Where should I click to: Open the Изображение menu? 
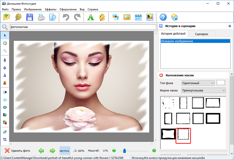pyautogui.click(x=33, y=9)
